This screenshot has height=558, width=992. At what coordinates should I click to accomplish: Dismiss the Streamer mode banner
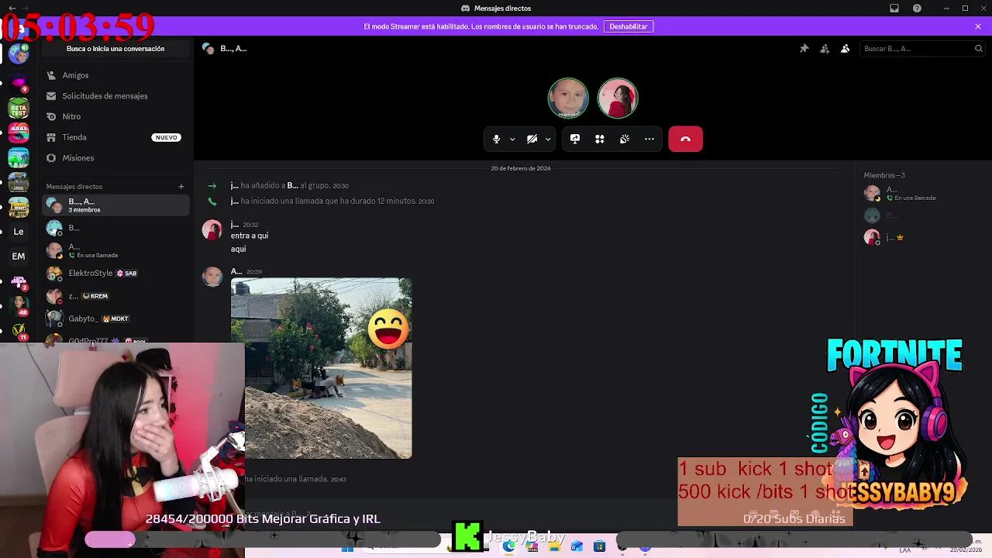coord(978,26)
